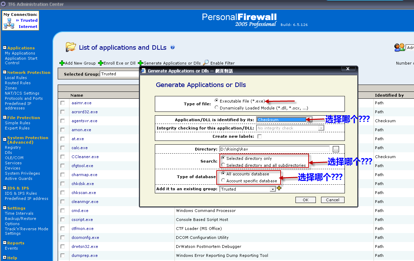Click the Internet connection link
This screenshot has height=261, width=414.
(28, 27)
